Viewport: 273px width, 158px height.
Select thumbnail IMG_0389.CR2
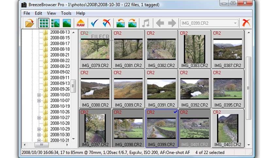pyautogui.click(x=128, y=89)
